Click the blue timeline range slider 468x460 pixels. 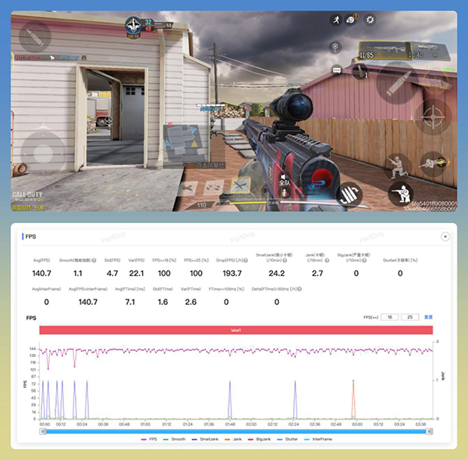(x=235, y=430)
